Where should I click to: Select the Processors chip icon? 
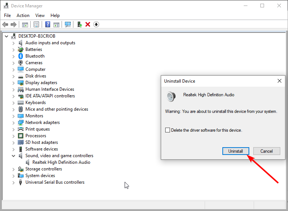[x=21, y=136]
